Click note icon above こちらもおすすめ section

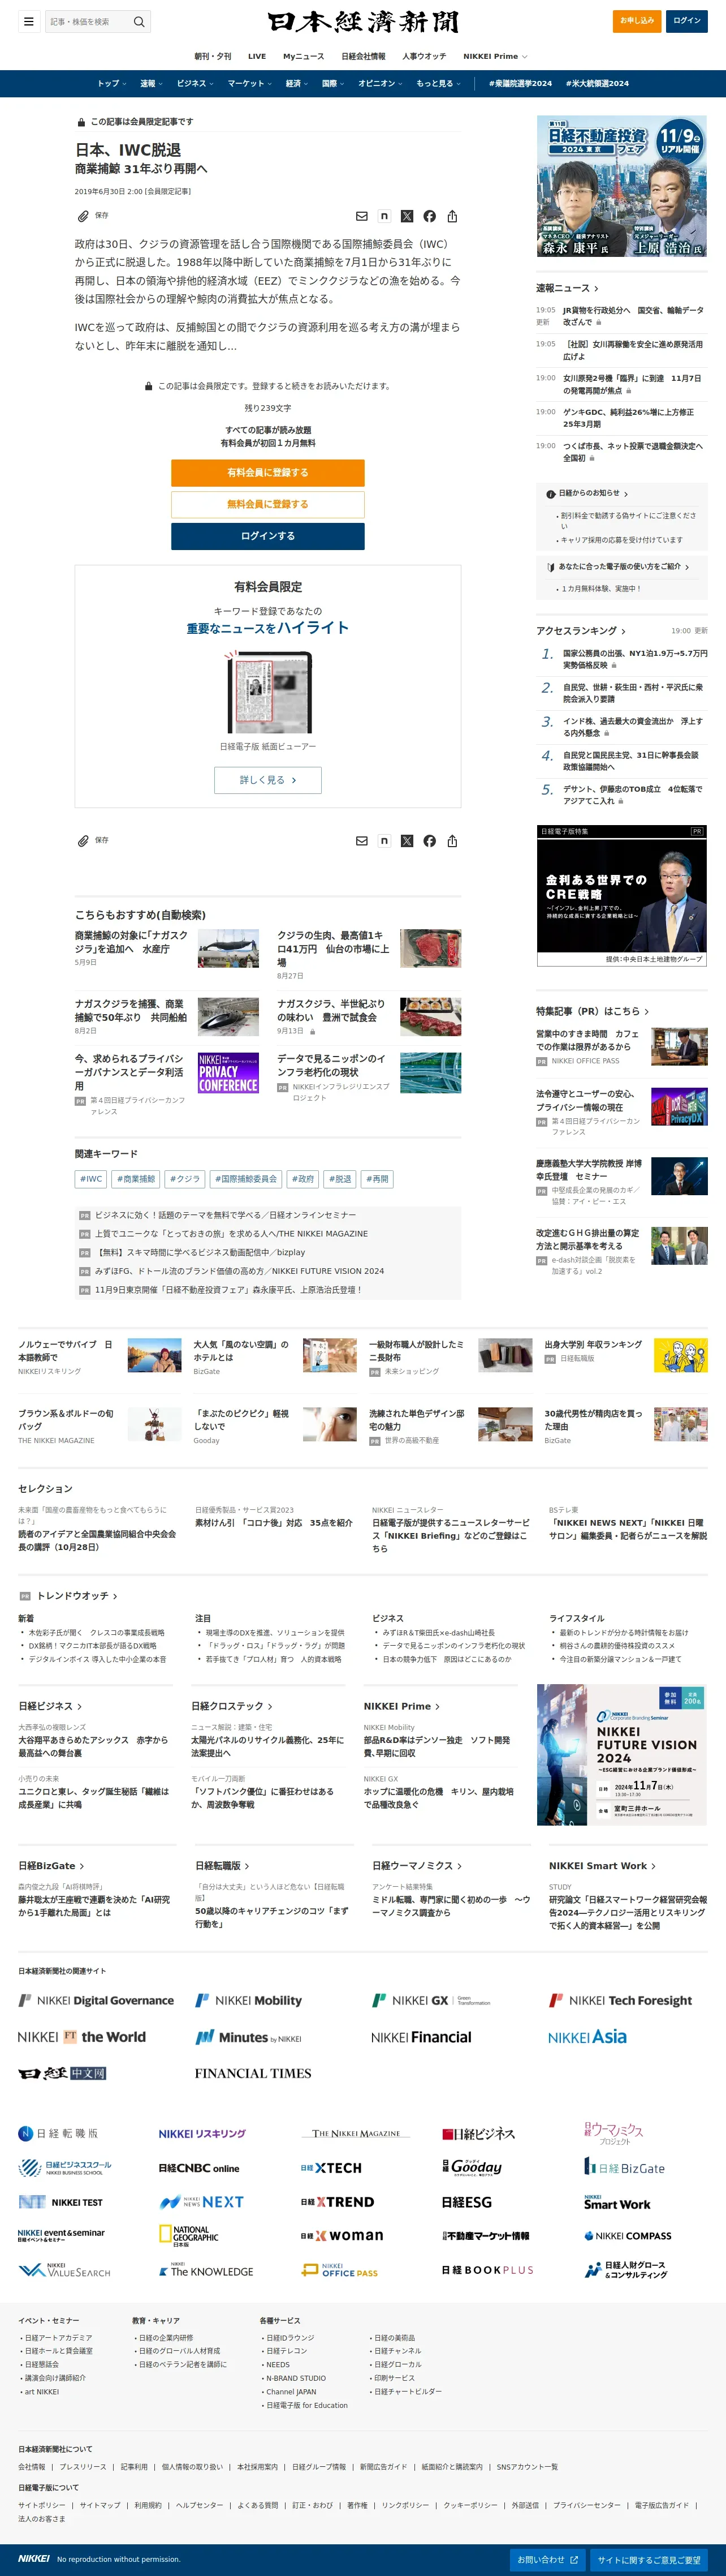(384, 841)
